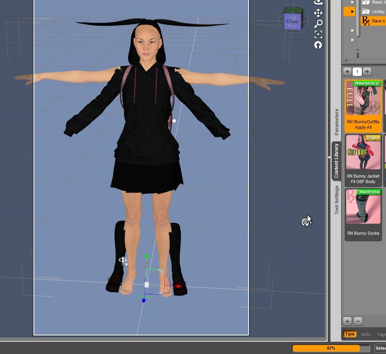Switch to the Info tab
The image size is (386, 354).
(x=366, y=334)
